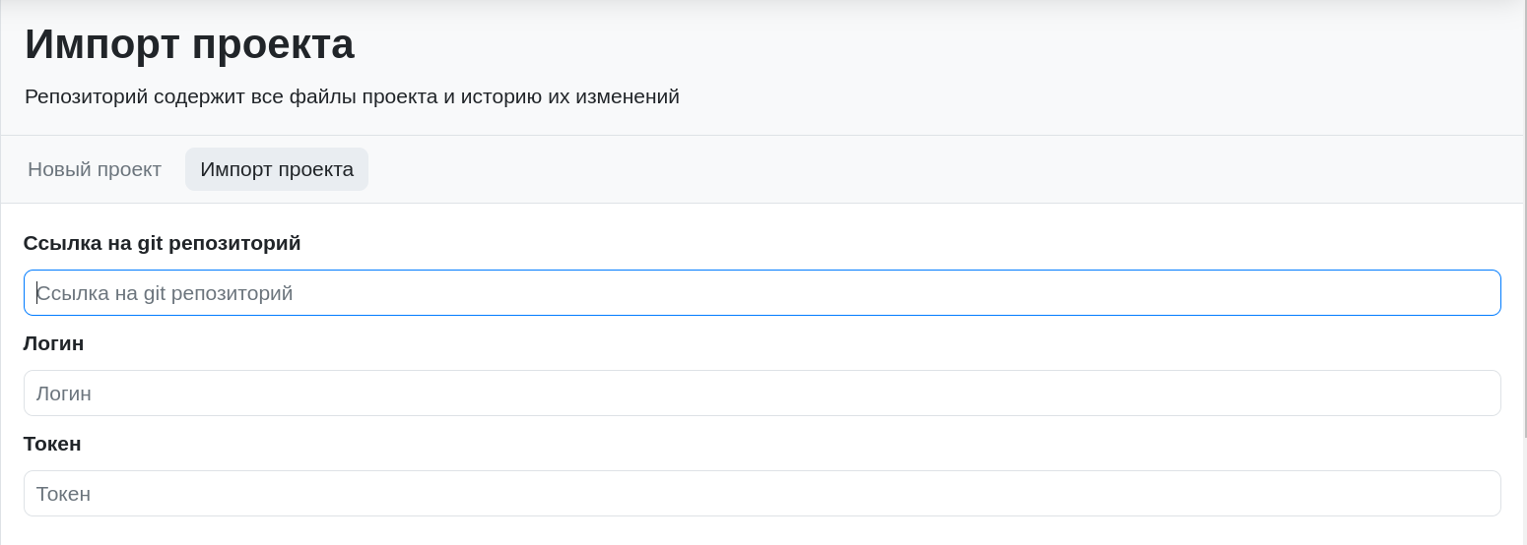Open the inactive new-project tab
The image size is (1527, 545).
click(x=95, y=169)
